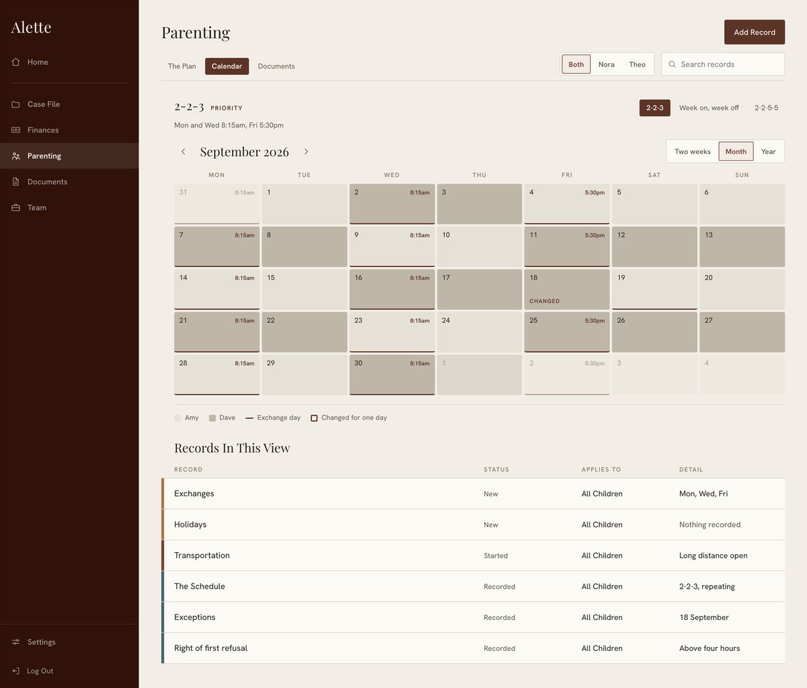Click the '18 September' detail cell
This screenshot has width=807, height=688.
coord(704,617)
